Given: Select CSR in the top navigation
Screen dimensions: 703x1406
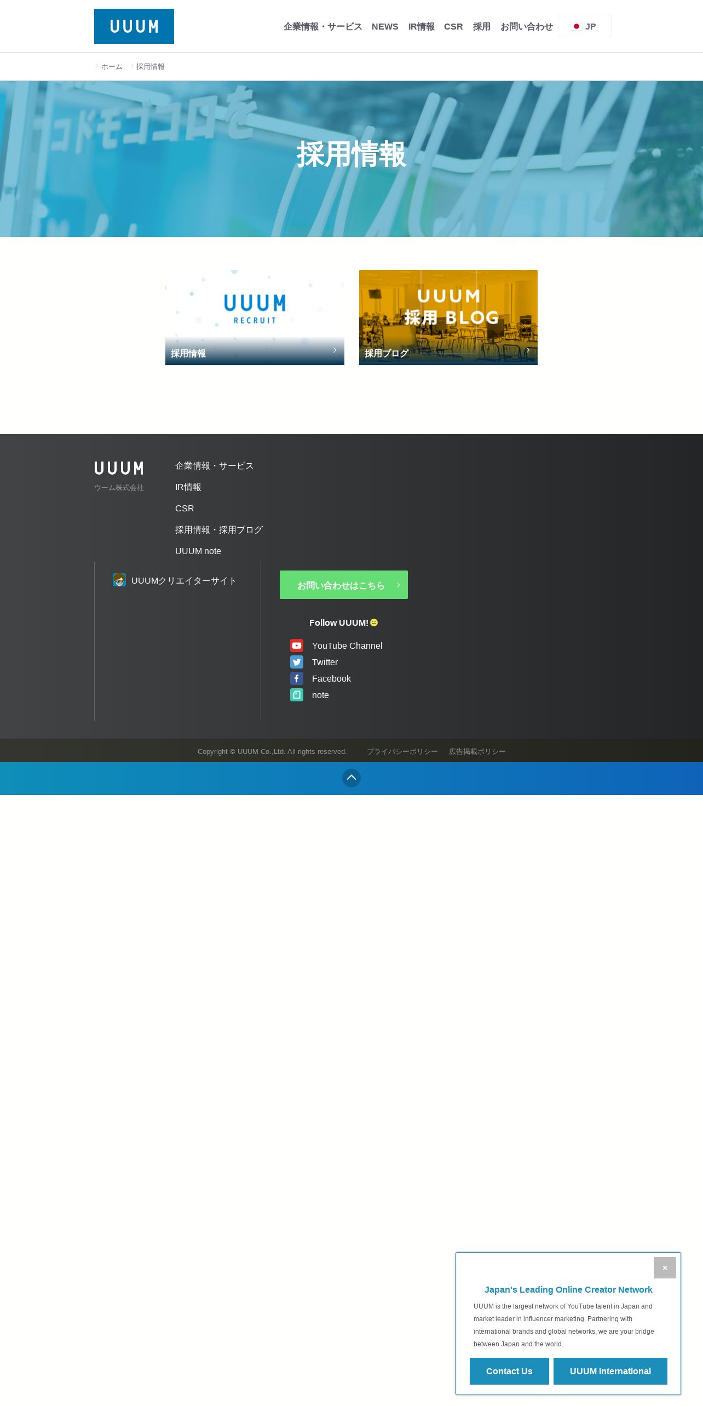Looking at the screenshot, I should [x=453, y=26].
